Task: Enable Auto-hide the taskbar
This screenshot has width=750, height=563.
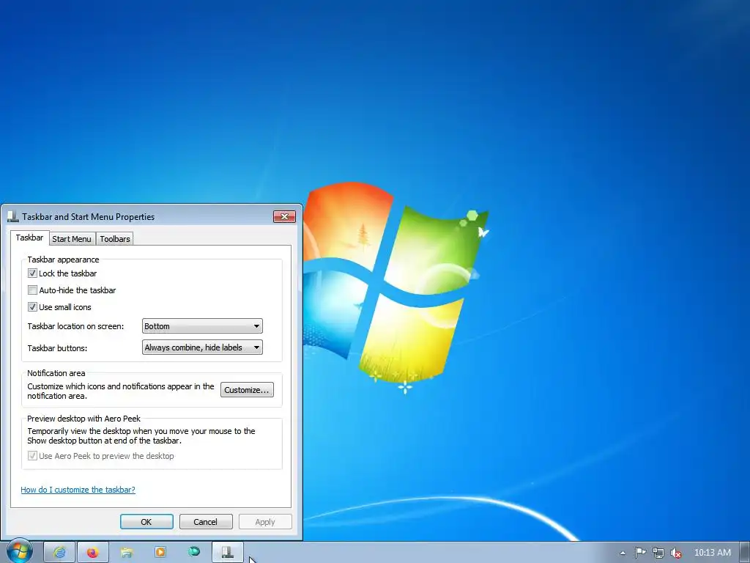Action: (32, 290)
